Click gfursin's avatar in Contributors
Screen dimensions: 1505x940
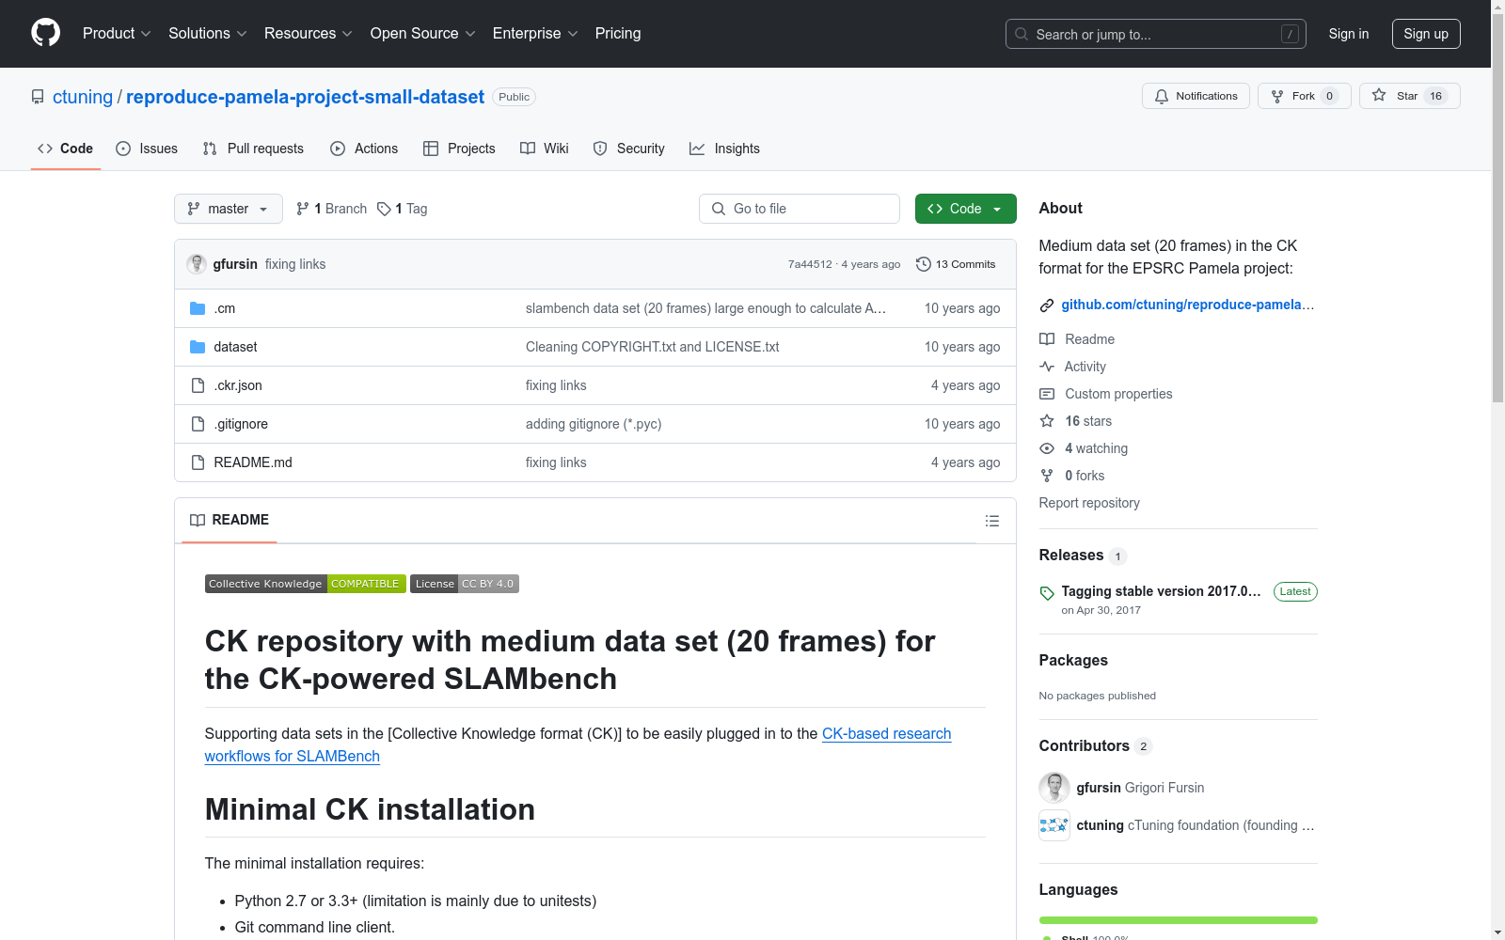1054,788
